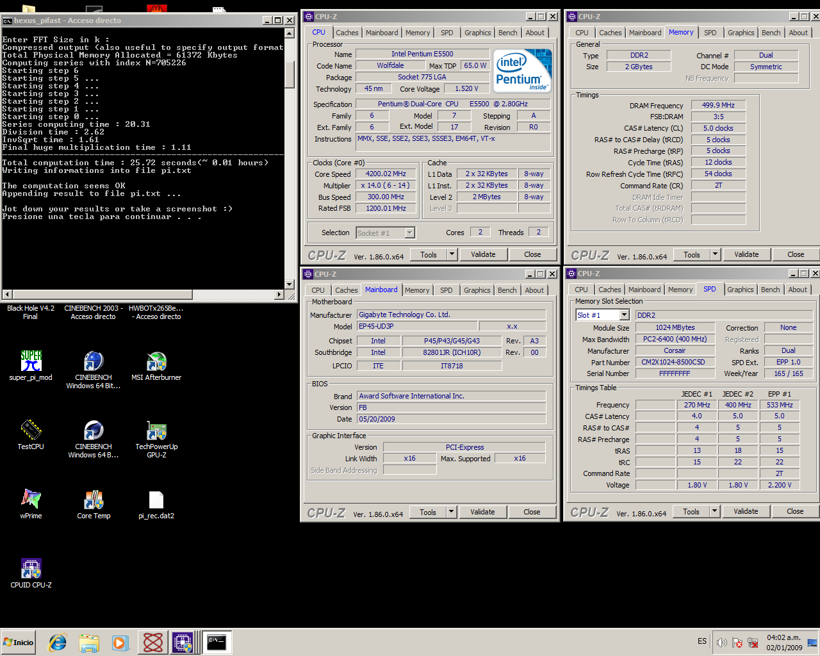Viewport: 820px width, 656px height.
Task: Click the CPU-Z chip icon on the taskbar
Action: coord(183,642)
